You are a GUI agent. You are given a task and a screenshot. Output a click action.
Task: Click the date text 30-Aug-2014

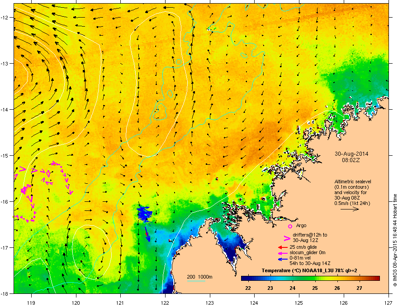click(351, 154)
